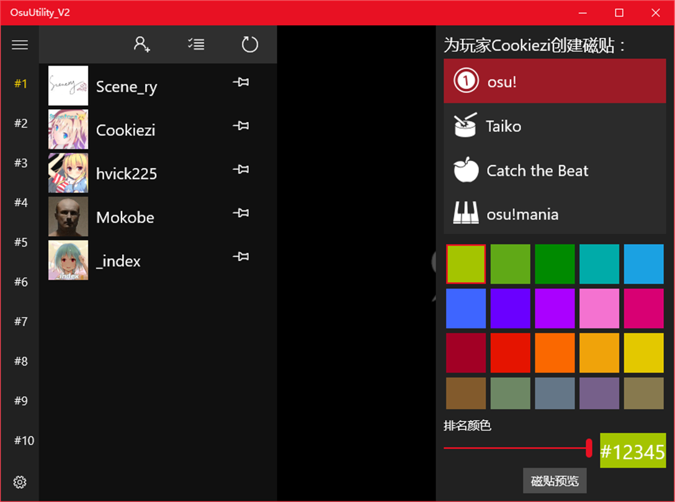
Task: Adjust the 排名颜色 rank color slider
Action: [x=518, y=448]
